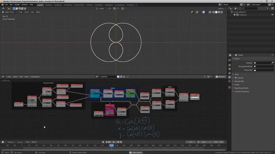The image size is (275, 154).
Task: Expand the Rigid Body World panel
Action: (x=241, y=88)
